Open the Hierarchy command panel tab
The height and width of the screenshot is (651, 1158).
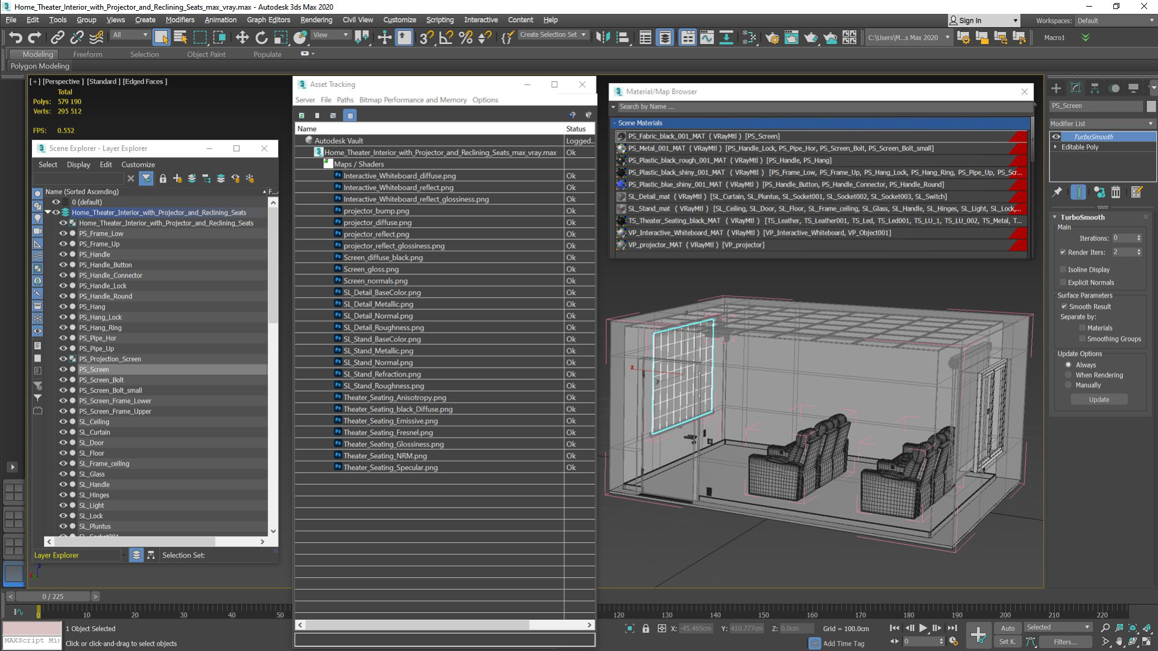1095,88
